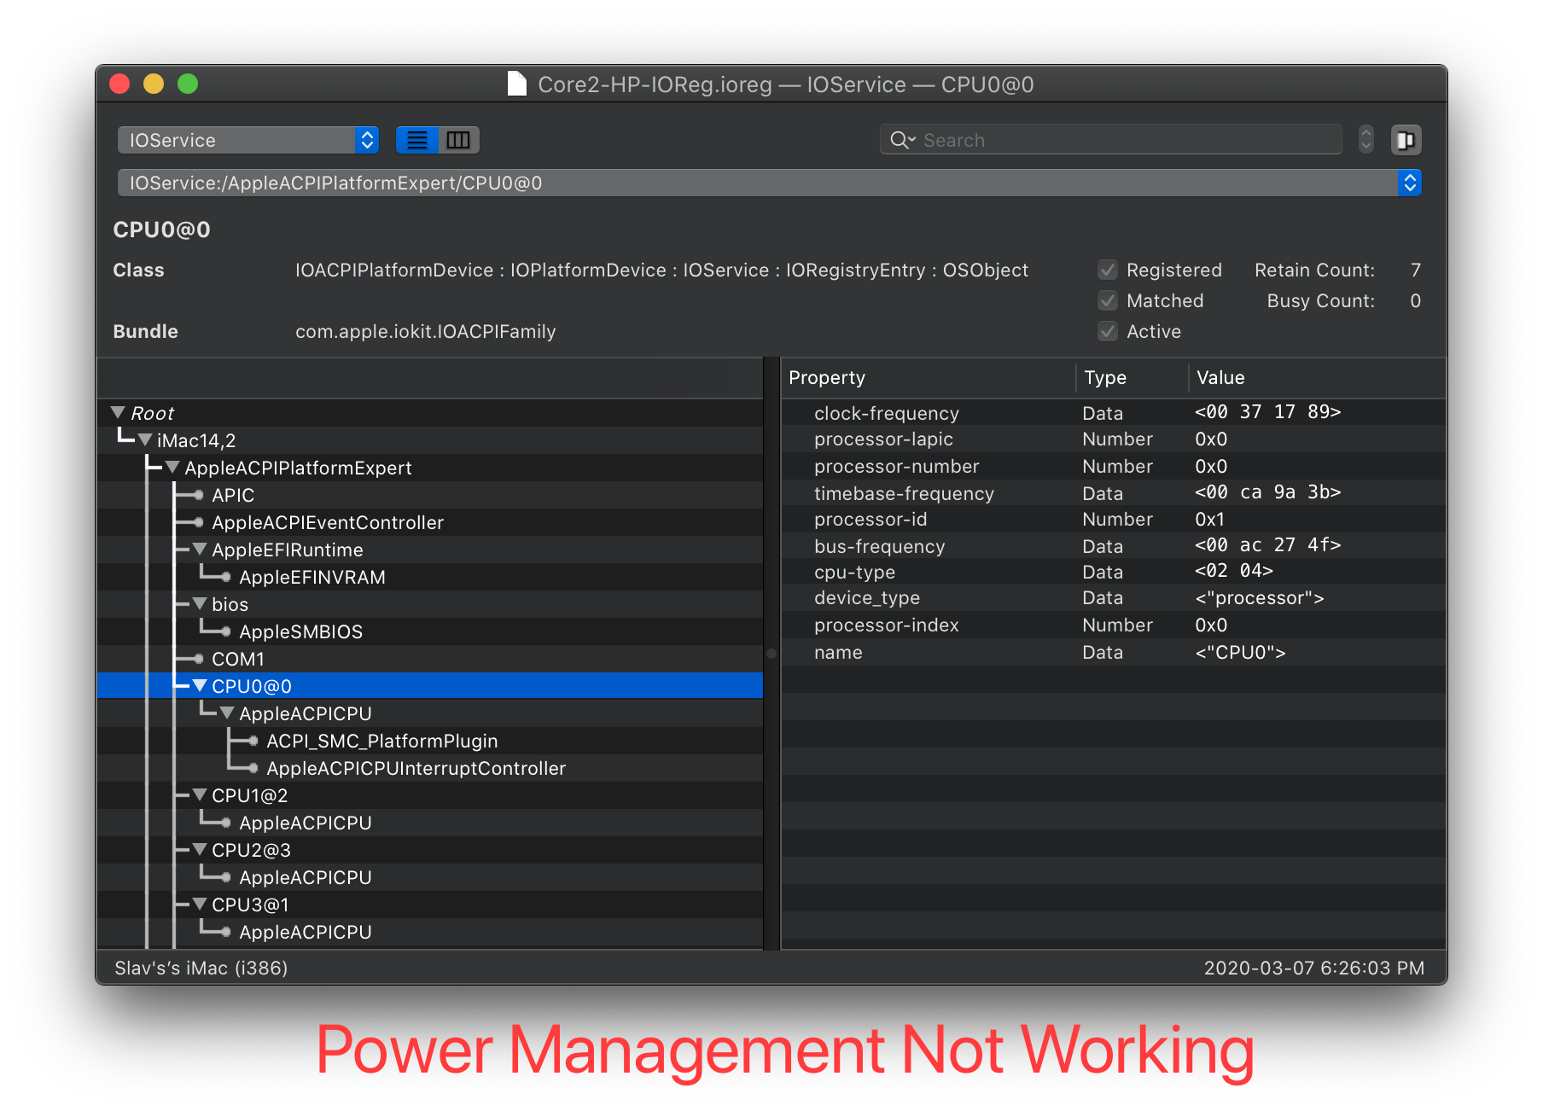Toggle the Active checkbox
Screen dimensions: 1543x1111
(1108, 332)
